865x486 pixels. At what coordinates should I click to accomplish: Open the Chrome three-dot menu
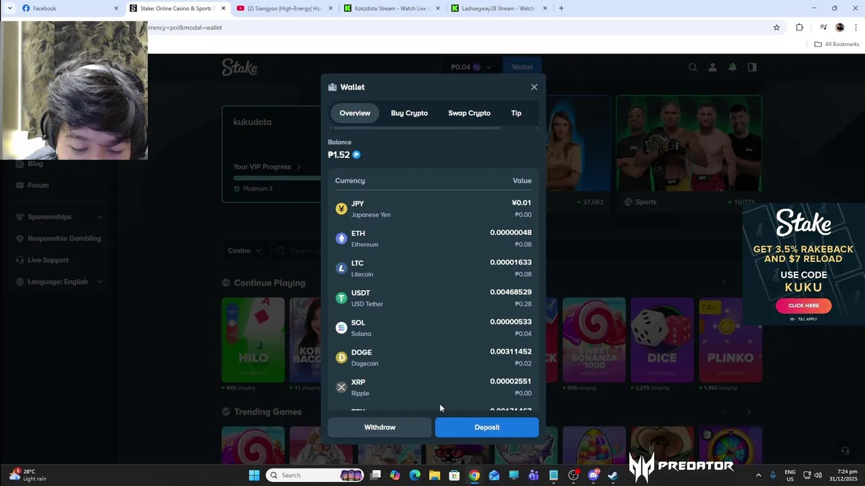coord(856,28)
